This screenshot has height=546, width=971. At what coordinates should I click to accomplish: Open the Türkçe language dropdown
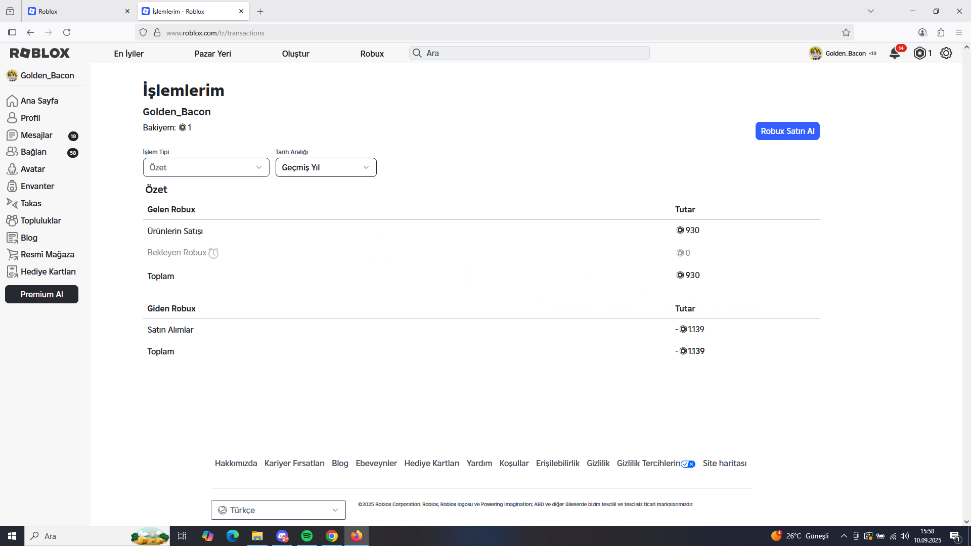[x=278, y=510]
